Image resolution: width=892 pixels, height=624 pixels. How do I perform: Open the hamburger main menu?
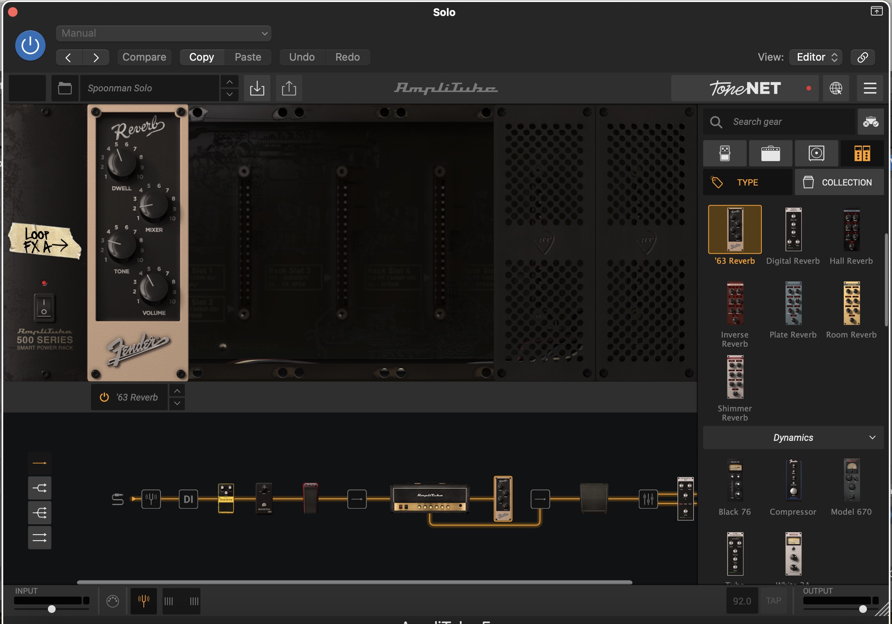tap(870, 88)
